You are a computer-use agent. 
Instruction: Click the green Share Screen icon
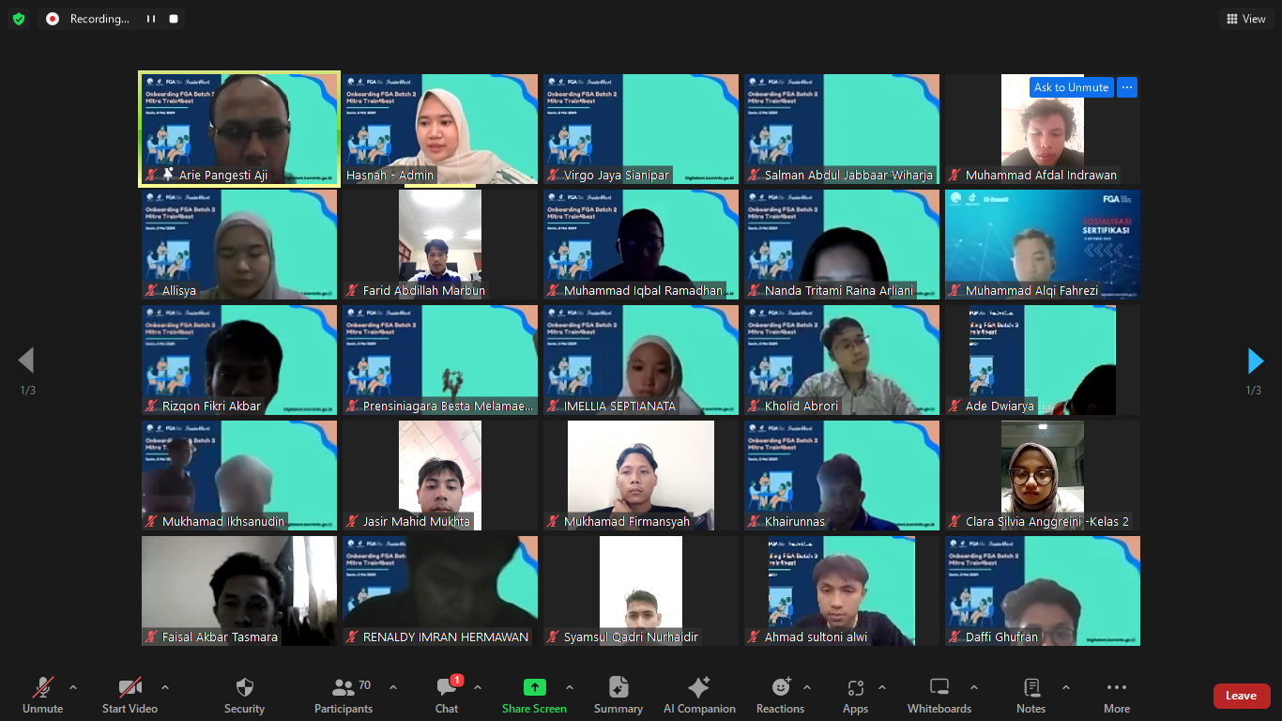(x=534, y=687)
